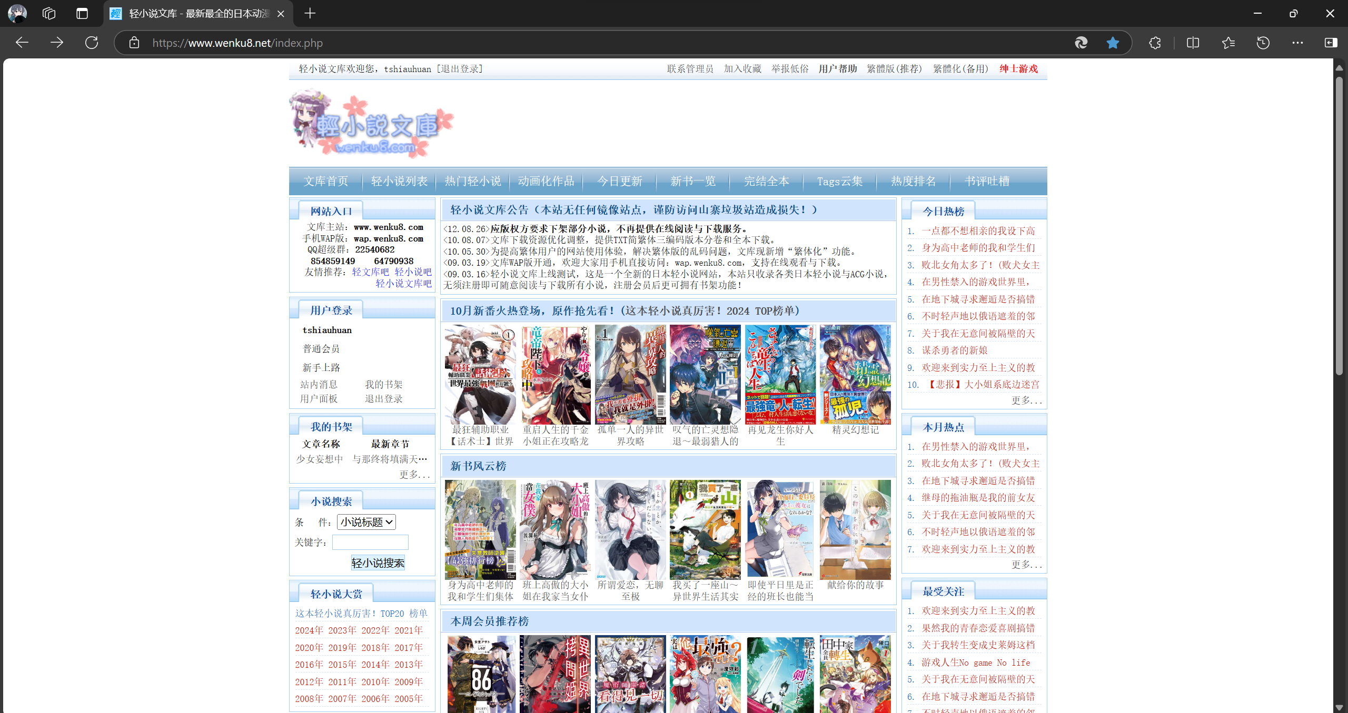Open a new tab with plus icon

tap(310, 13)
